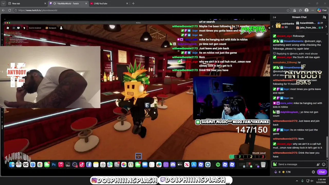This screenshot has height=185, width=329.
Task: Click the StreamElements username in followage reply
Action: pyautogui.click(x=294, y=41)
